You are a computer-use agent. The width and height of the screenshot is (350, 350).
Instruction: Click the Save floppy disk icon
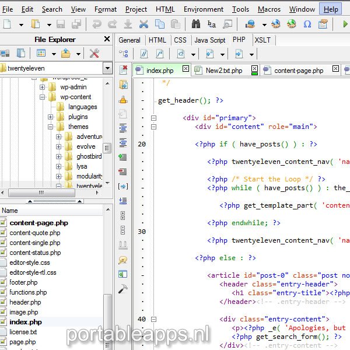click(x=61, y=24)
